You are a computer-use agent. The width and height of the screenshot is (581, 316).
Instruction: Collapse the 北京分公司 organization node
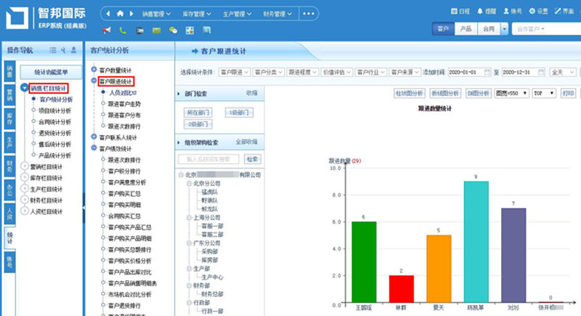click(188, 184)
